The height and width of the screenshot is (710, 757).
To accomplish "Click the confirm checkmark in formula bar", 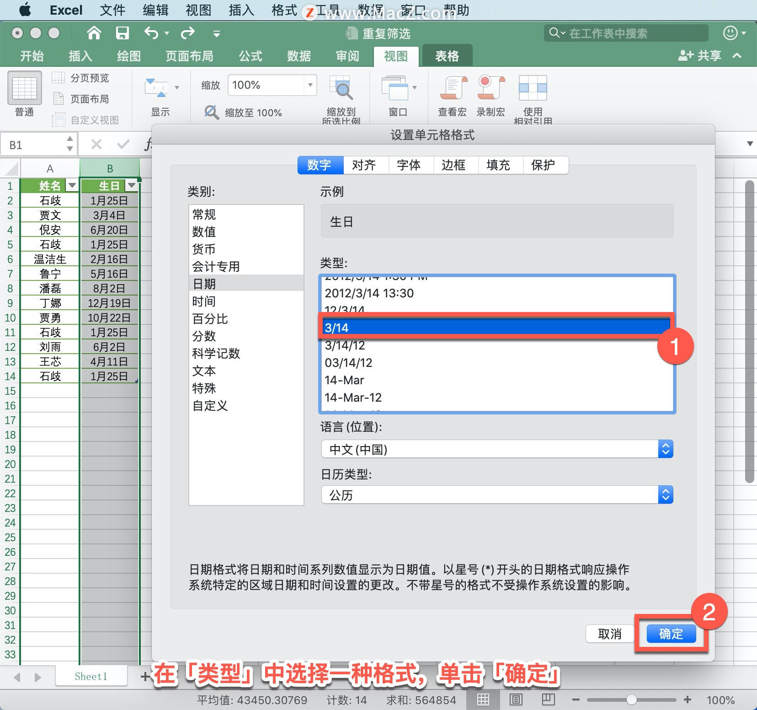I will [123, 145].
